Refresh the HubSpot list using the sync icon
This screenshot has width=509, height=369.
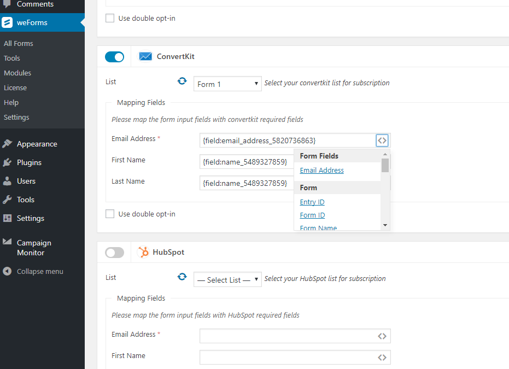point(182,277)
